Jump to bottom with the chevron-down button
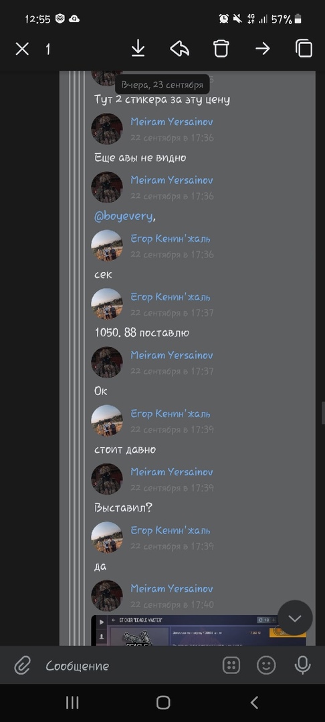This screenshot has height=722, width=325. (x=295, y=618)
